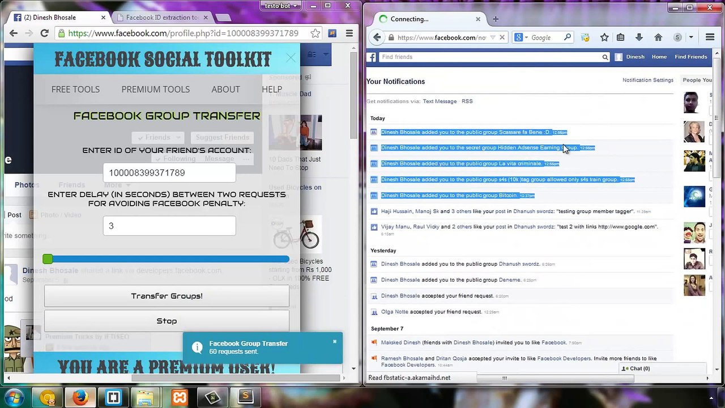The image size is (725, 408).
Task: Close the 'Connecting...' Firefox tab
Action: point(477,19)
